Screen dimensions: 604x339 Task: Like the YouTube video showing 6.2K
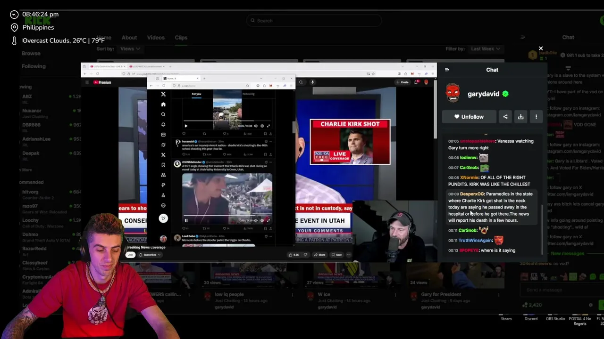294,255
